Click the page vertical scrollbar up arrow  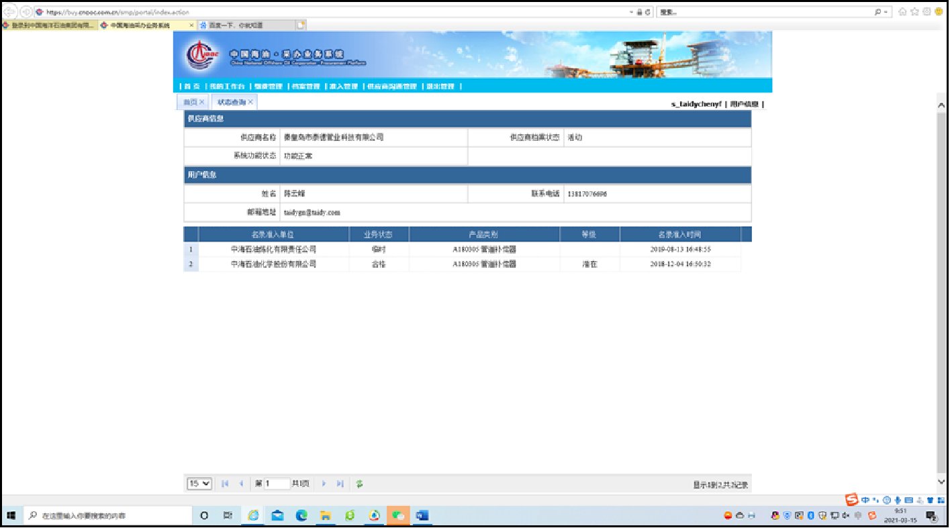[x=941, y=106]
